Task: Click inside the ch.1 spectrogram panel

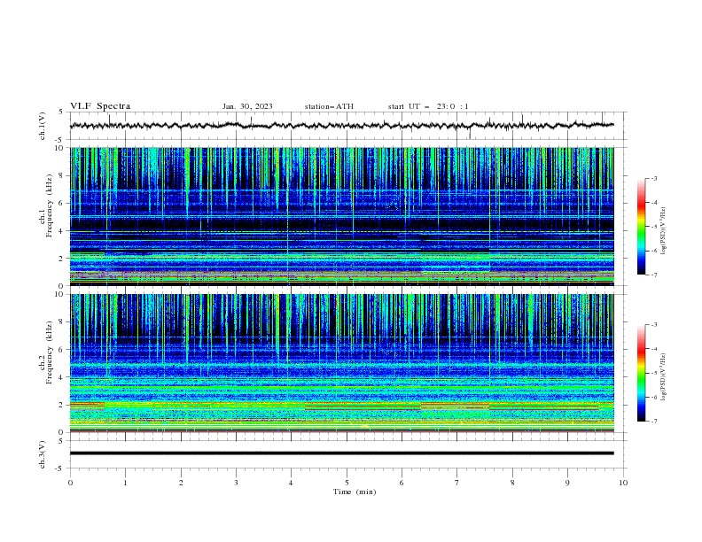Action: pos(341,216)
